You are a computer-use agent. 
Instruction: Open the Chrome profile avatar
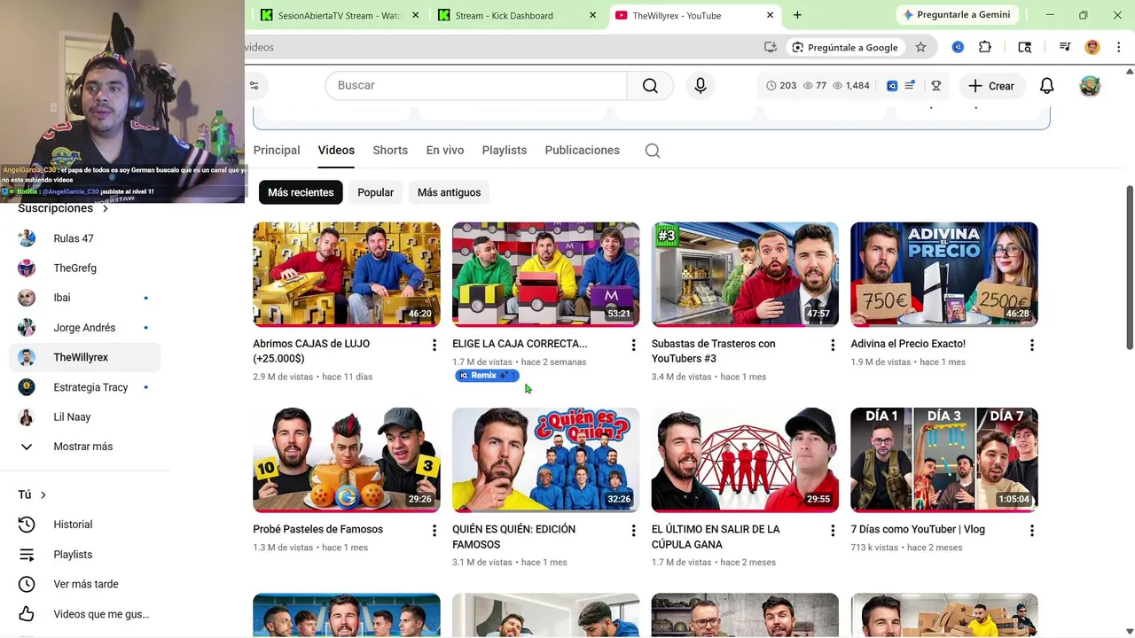(1092, 47)
